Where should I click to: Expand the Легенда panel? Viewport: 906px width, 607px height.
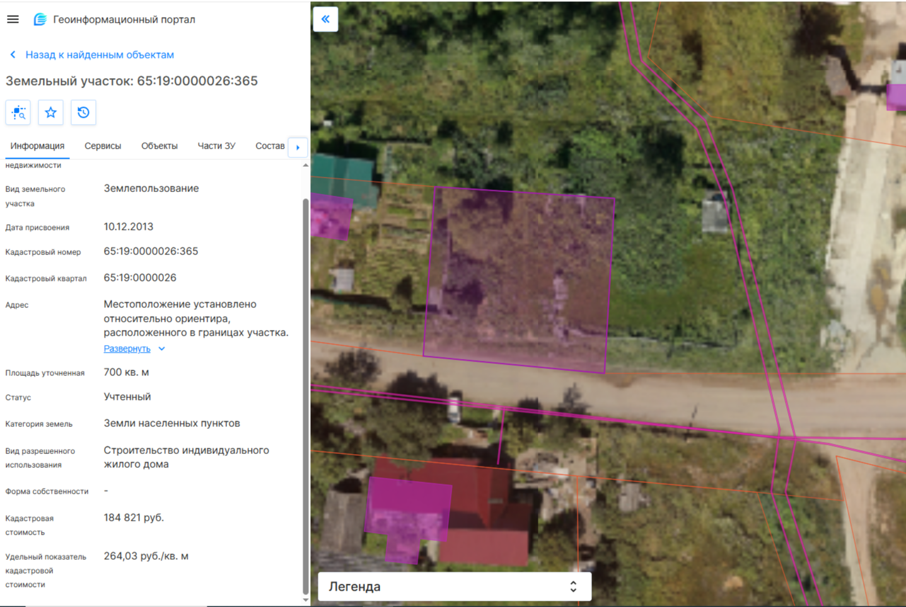point(455,587)
